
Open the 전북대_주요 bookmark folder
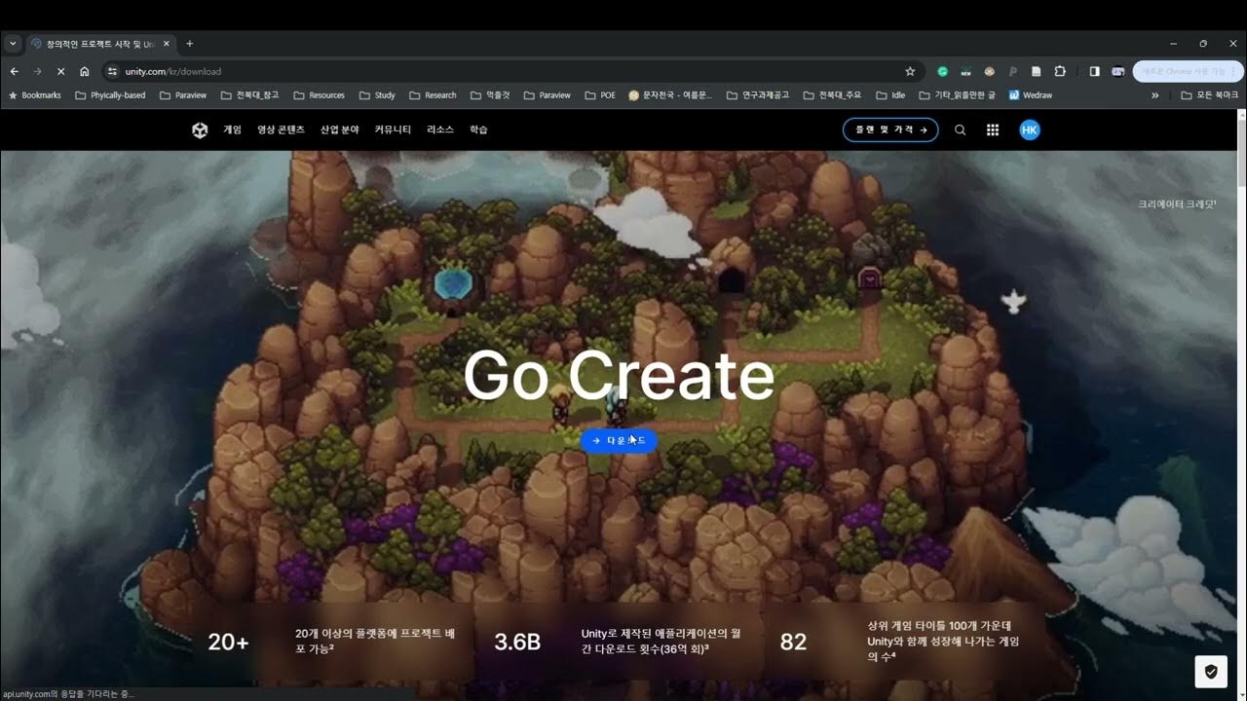pyautogui.click(x=832, y=95)
